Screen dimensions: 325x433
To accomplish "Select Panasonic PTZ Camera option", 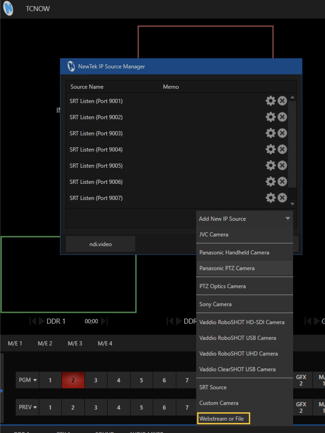I will pos(244,268).
